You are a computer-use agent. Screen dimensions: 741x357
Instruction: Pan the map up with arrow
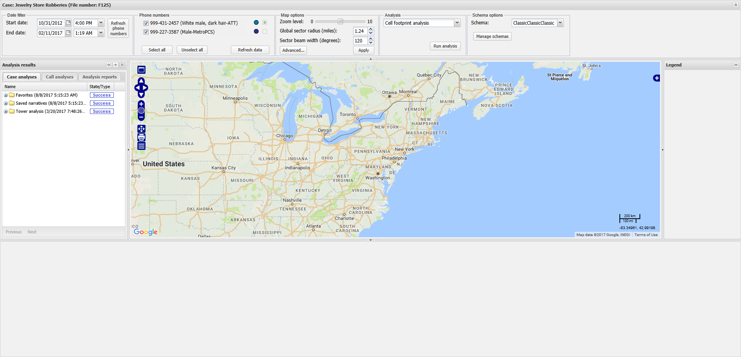click(x=141, y=81)
